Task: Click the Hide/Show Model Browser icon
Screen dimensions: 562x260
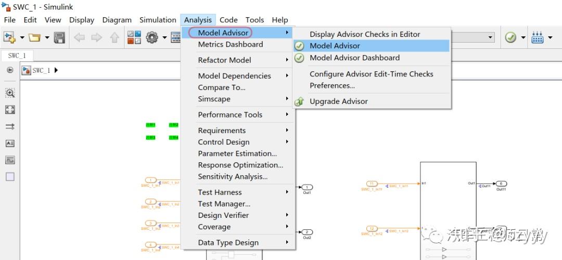Action: [10, 70]
